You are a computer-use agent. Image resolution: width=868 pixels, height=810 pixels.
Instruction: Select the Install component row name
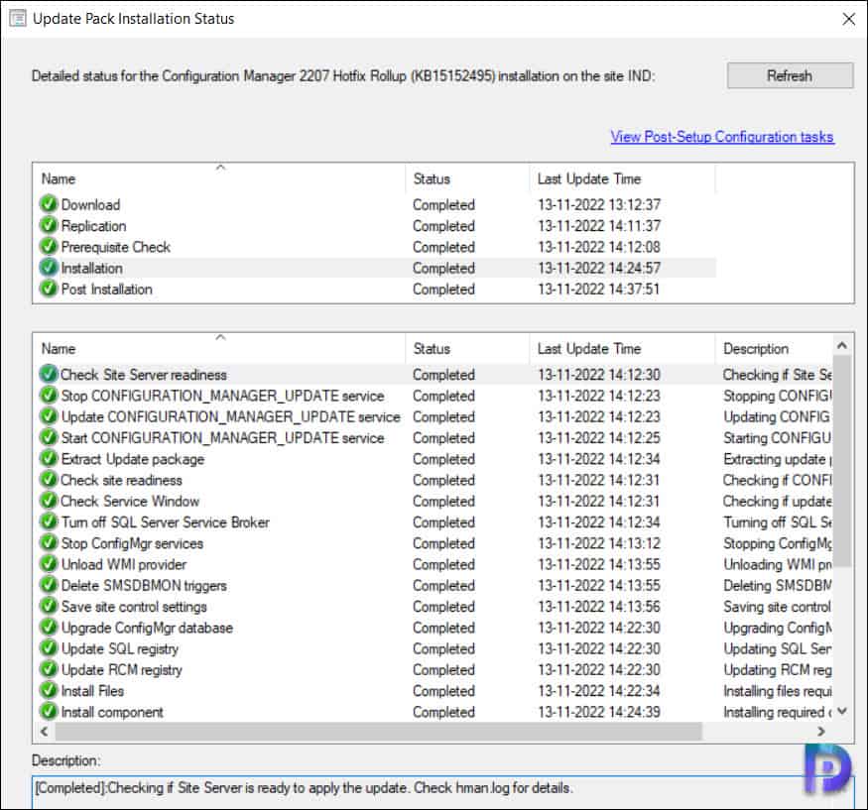pyautogui.click(x=112, y=712)
